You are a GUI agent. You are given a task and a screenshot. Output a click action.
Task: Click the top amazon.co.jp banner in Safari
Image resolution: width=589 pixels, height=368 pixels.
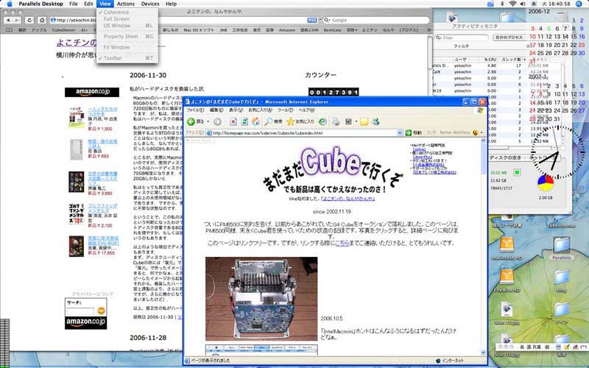coord(91,92)
